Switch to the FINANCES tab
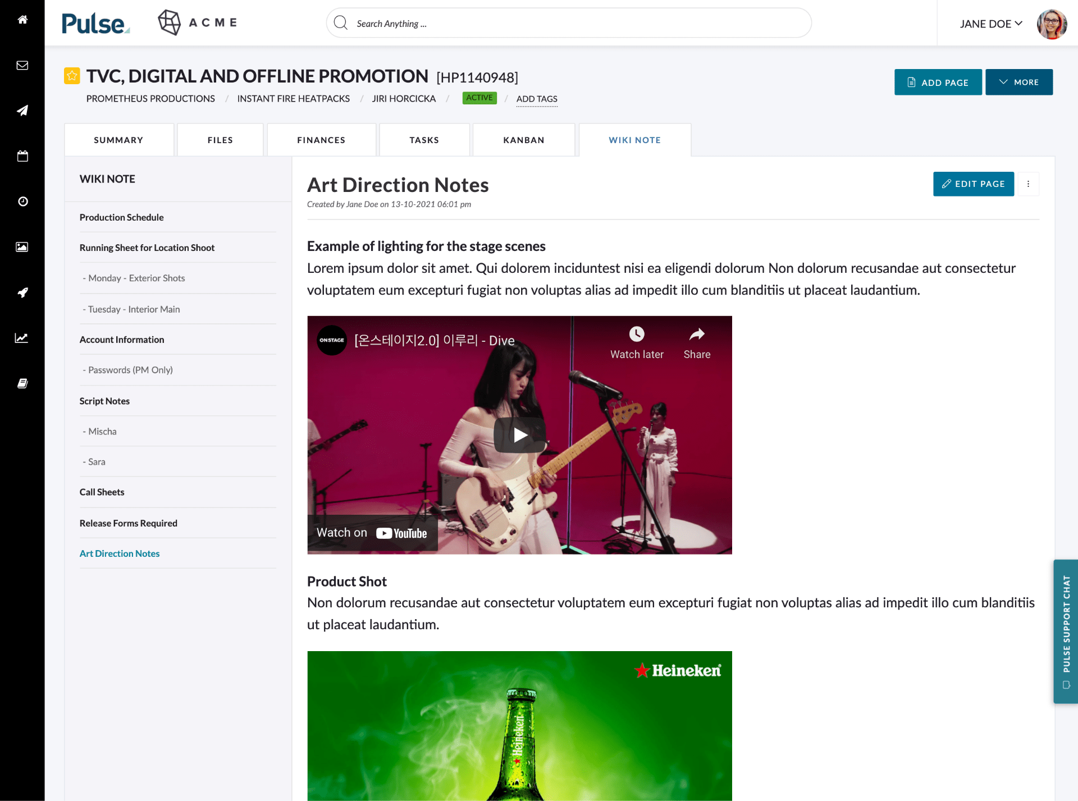This screenshot has height=801, width=1078. (321, 140)
